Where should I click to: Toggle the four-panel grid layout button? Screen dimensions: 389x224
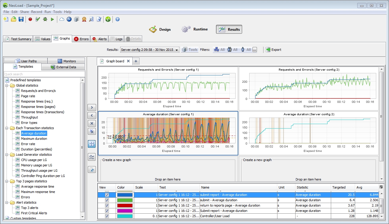92,144
